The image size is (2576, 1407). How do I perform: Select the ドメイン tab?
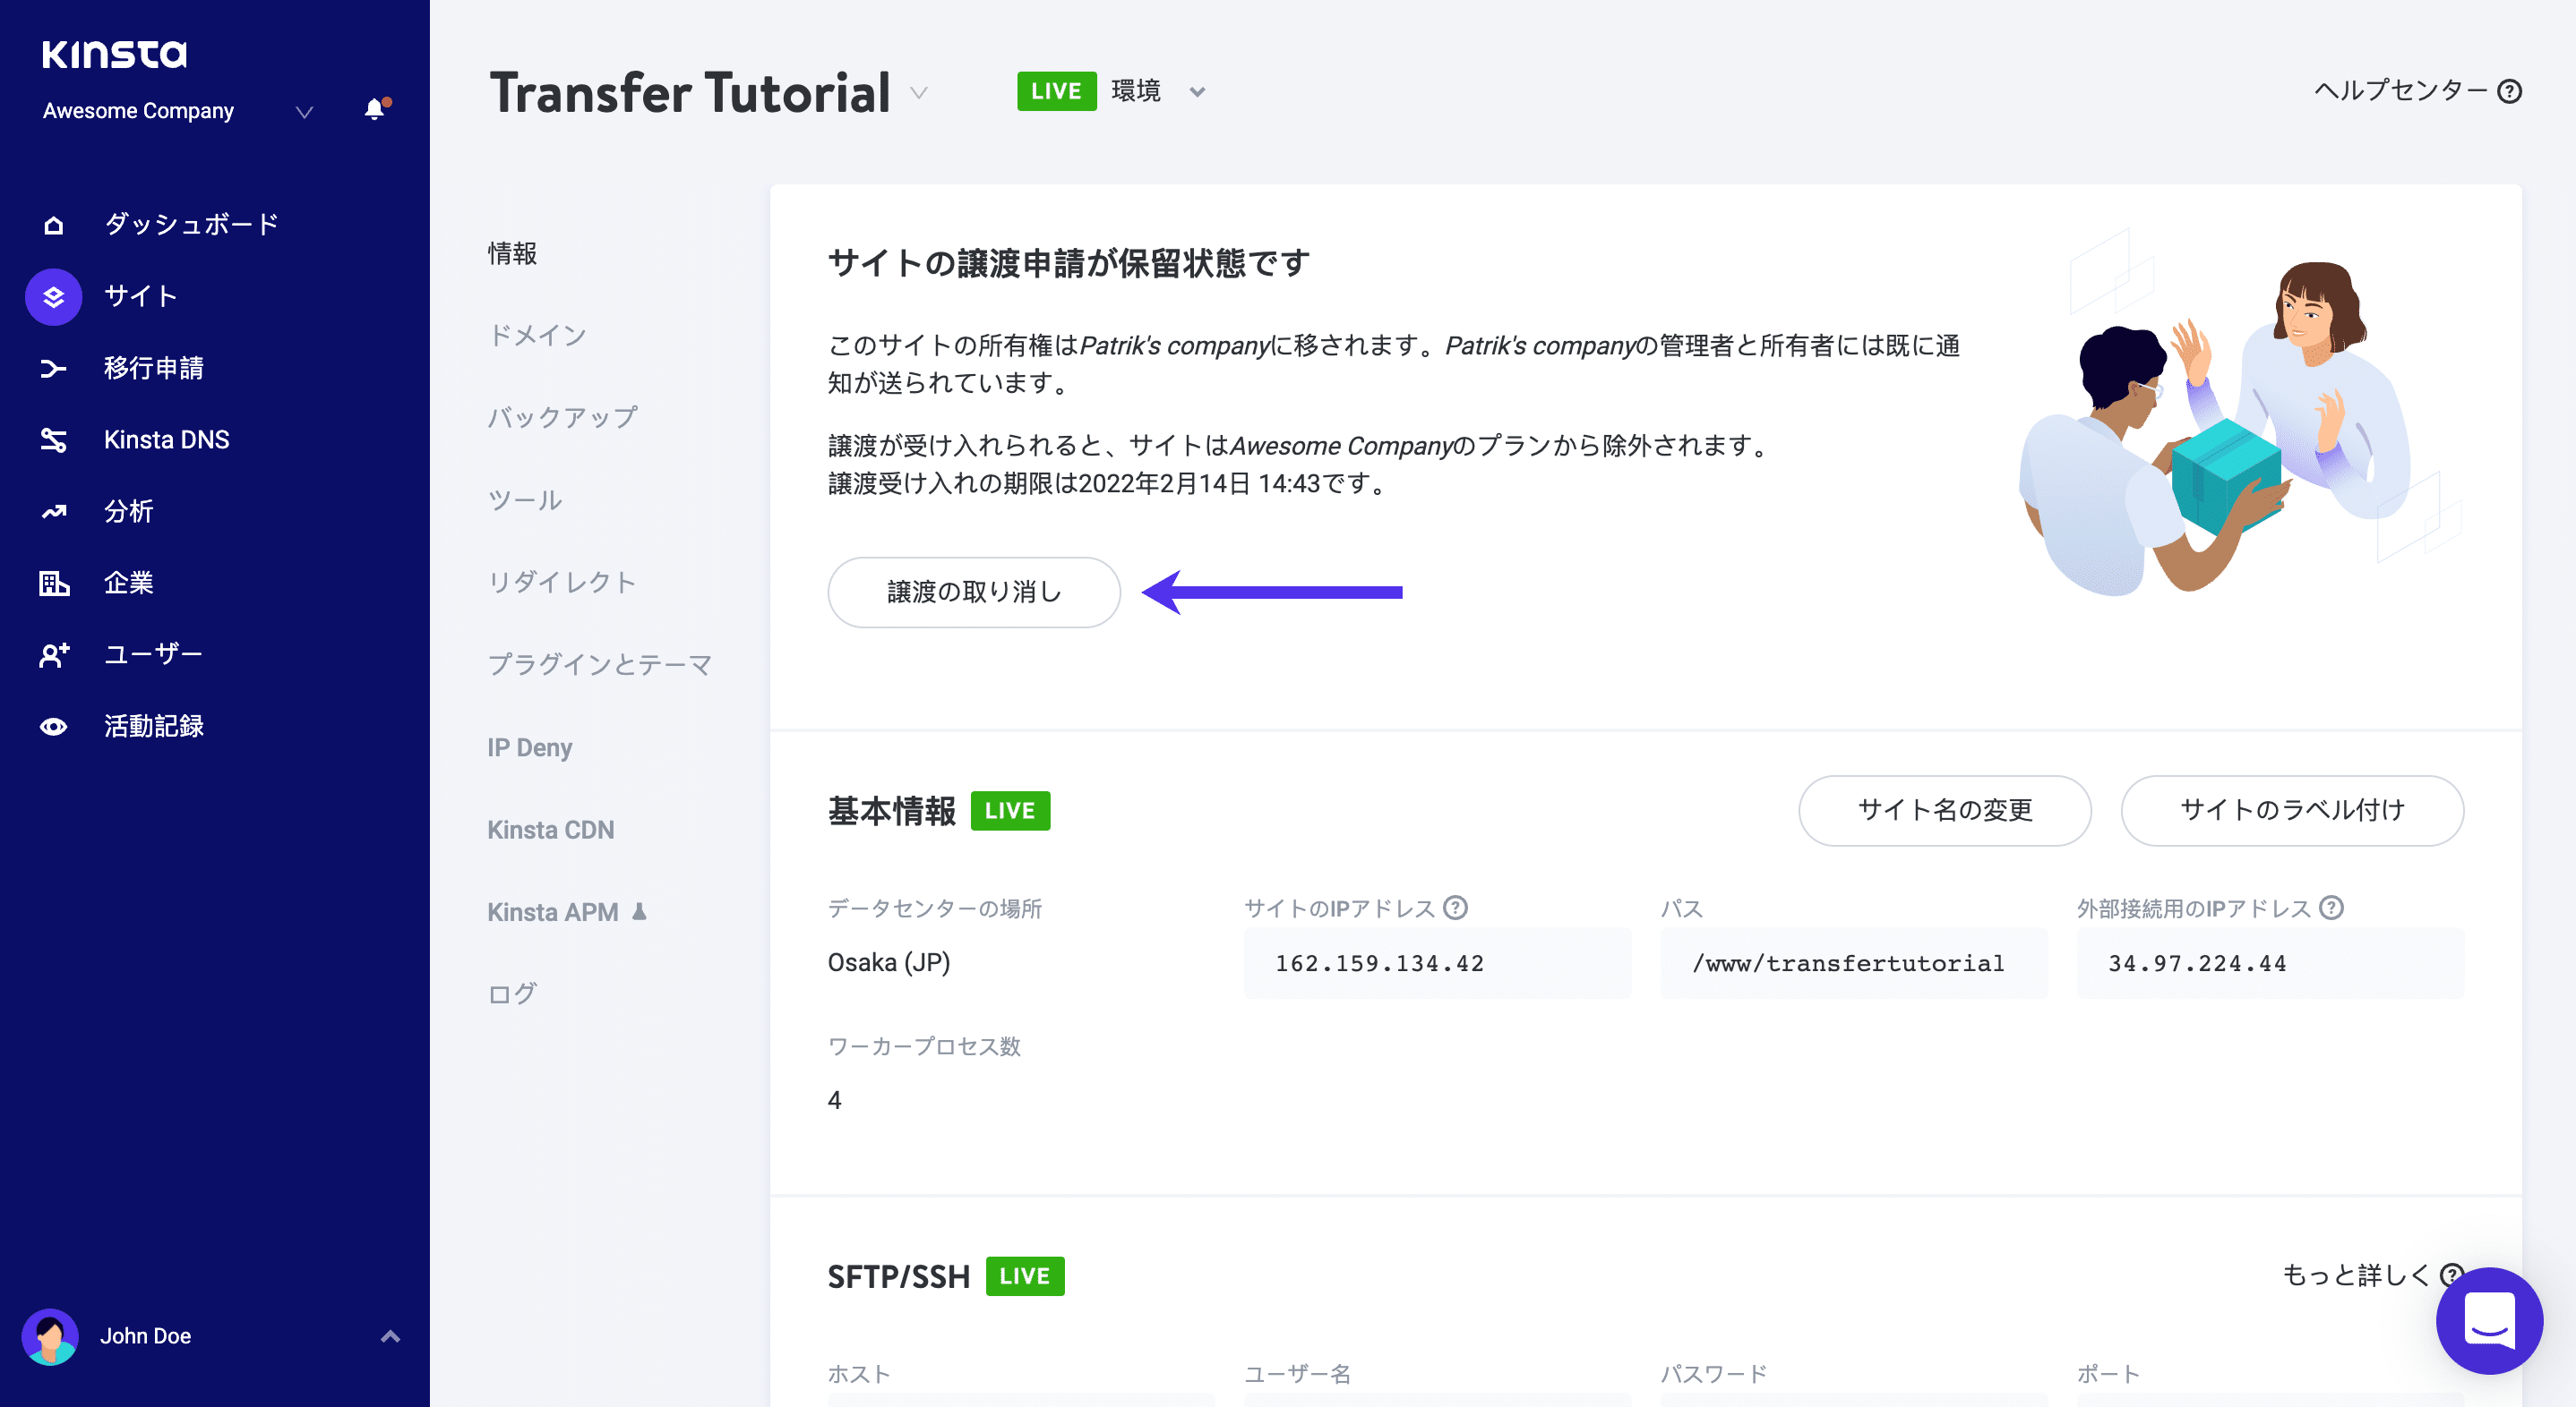pos(537,336)
